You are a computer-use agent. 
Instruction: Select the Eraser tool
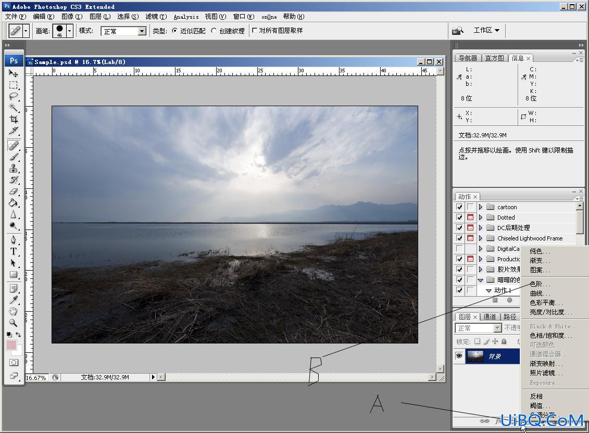pyautogui.click(x=13, y=191)
